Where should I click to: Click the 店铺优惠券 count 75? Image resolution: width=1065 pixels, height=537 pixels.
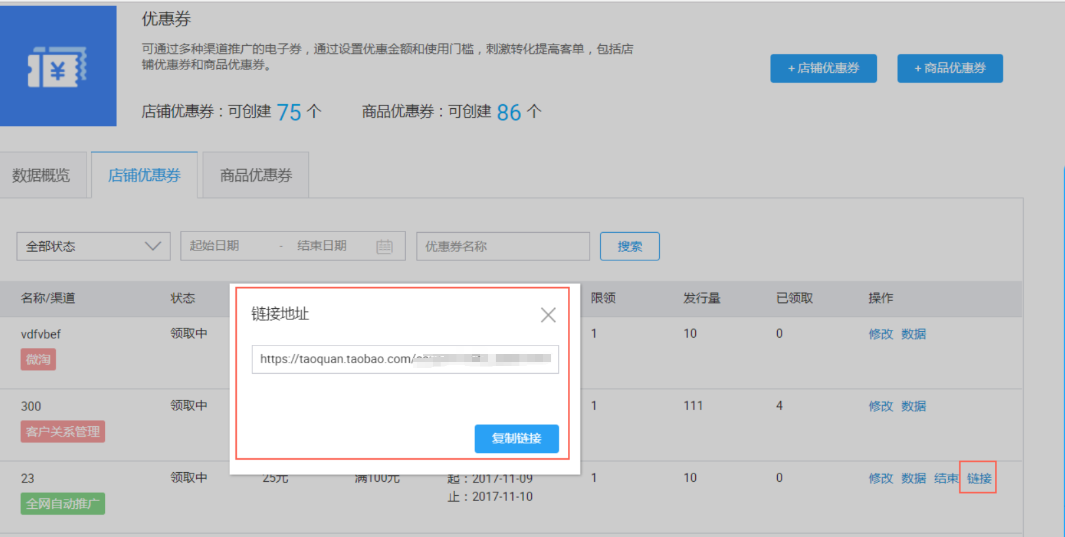pos(289,112)
